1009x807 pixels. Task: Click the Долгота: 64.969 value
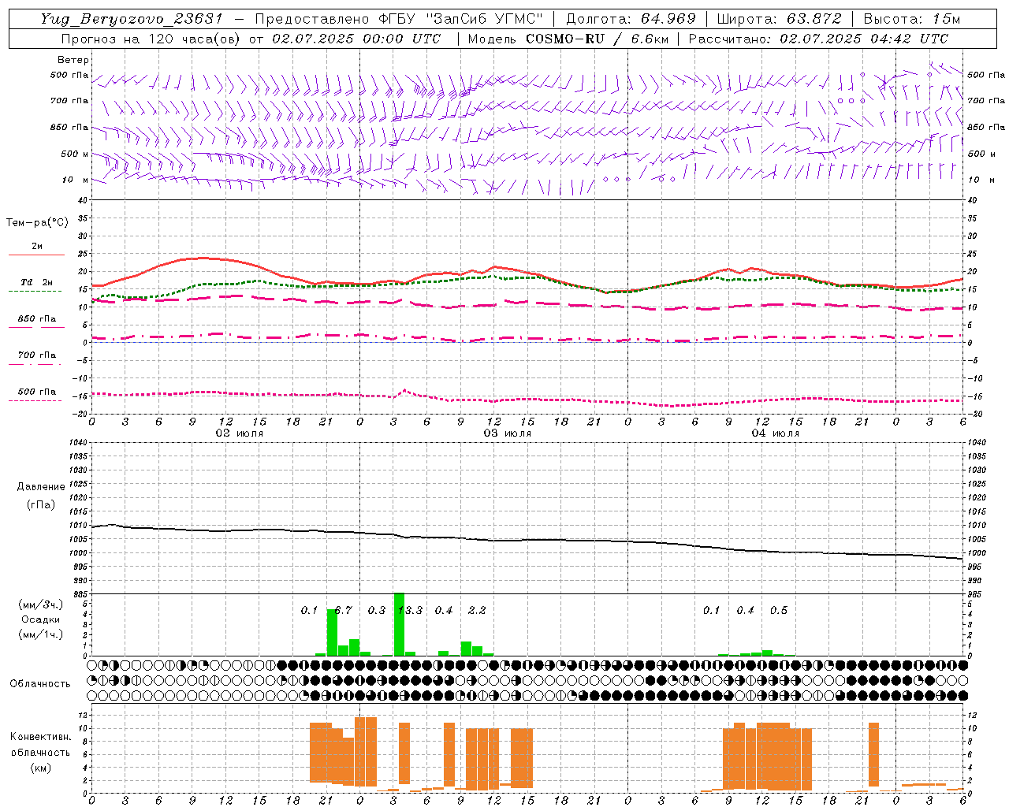click(631, 19)
